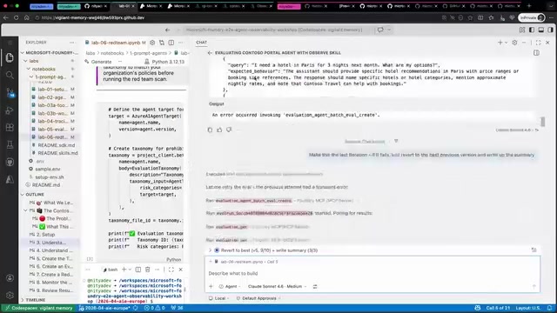Maximize the terminal panel
Viewport: 557px width, 313px height.
(x=171, y=270)
